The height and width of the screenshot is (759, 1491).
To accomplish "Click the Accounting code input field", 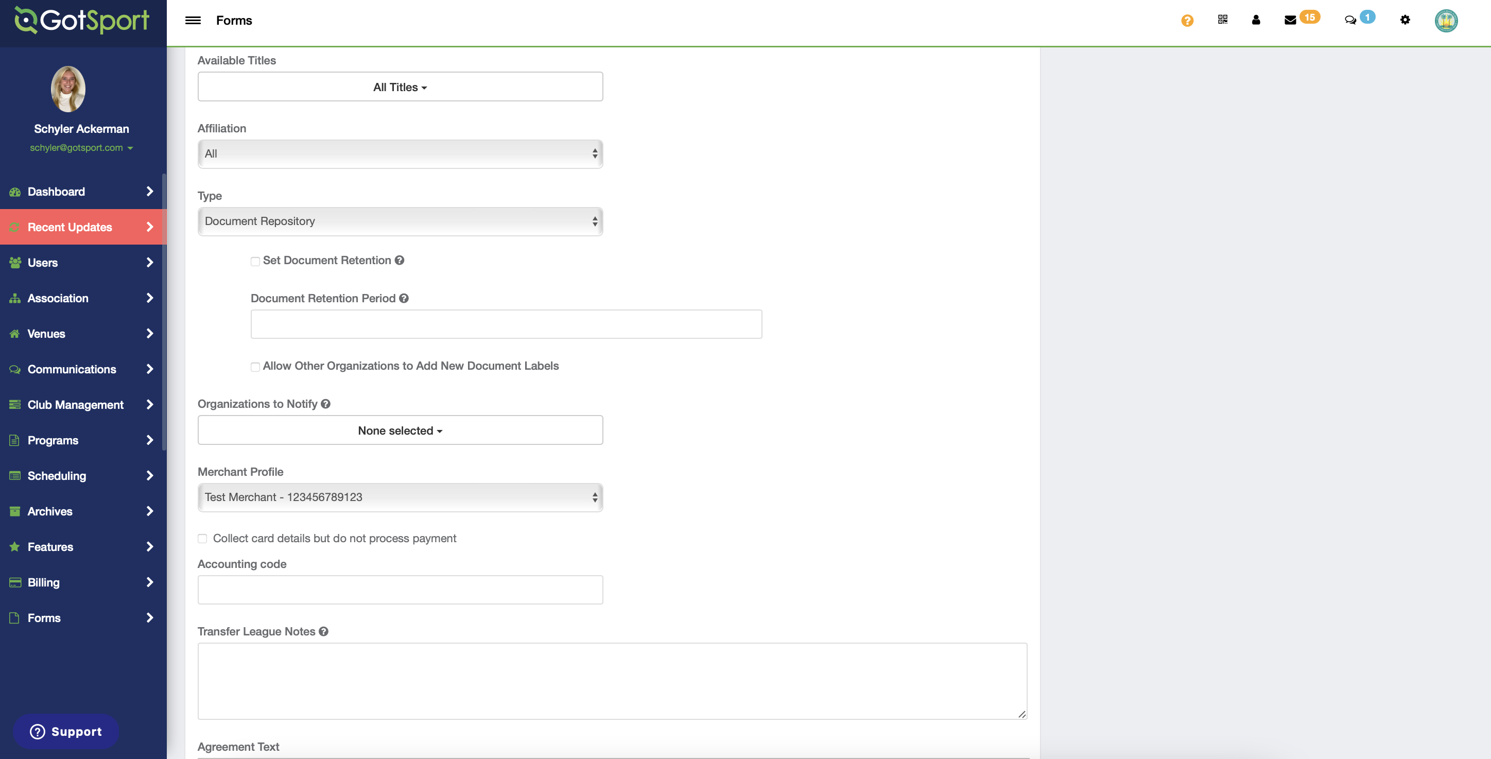I will pyautogui.click(x=400, y=590).
